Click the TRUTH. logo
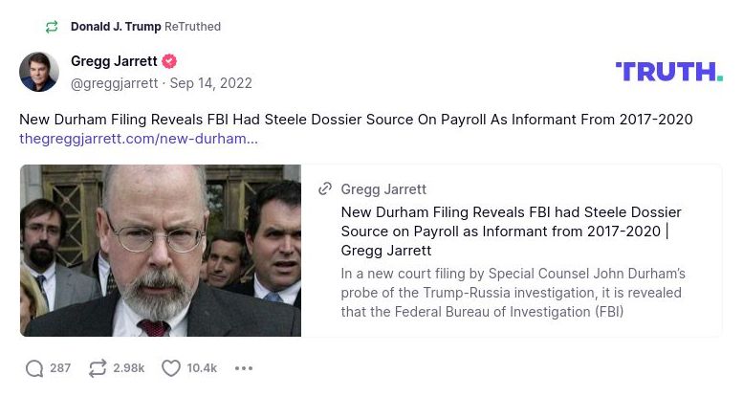The height and width of the screenshot is (397, 743). [668, 72]
